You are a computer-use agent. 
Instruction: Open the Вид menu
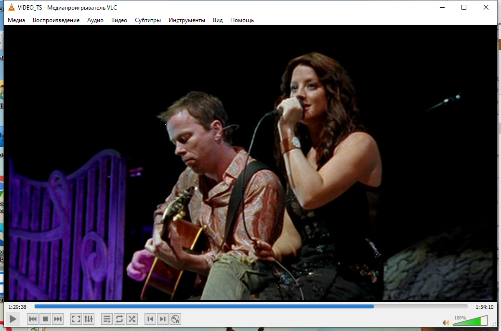[x=218, y=20]
